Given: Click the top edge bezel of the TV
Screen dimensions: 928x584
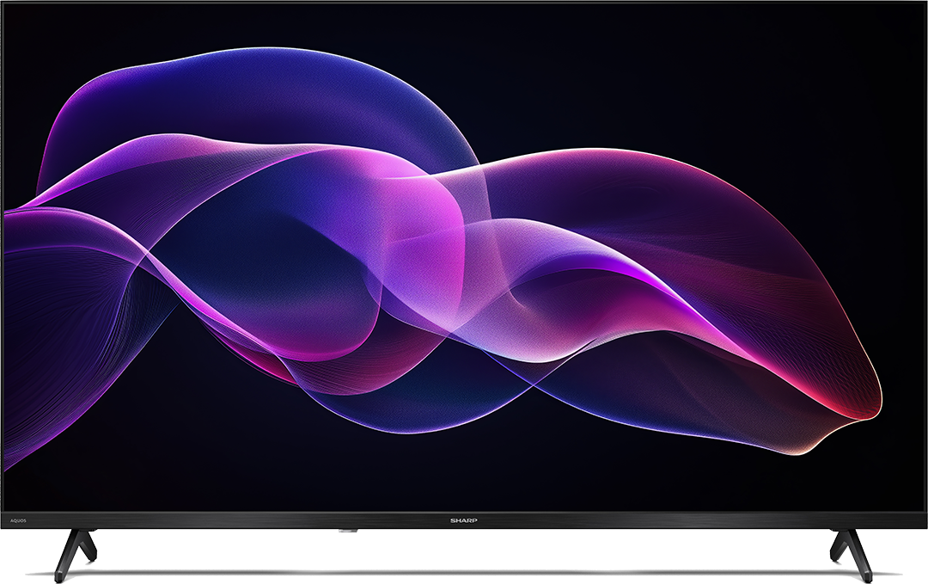Looking at the screenshot, I should click(464, 3).
